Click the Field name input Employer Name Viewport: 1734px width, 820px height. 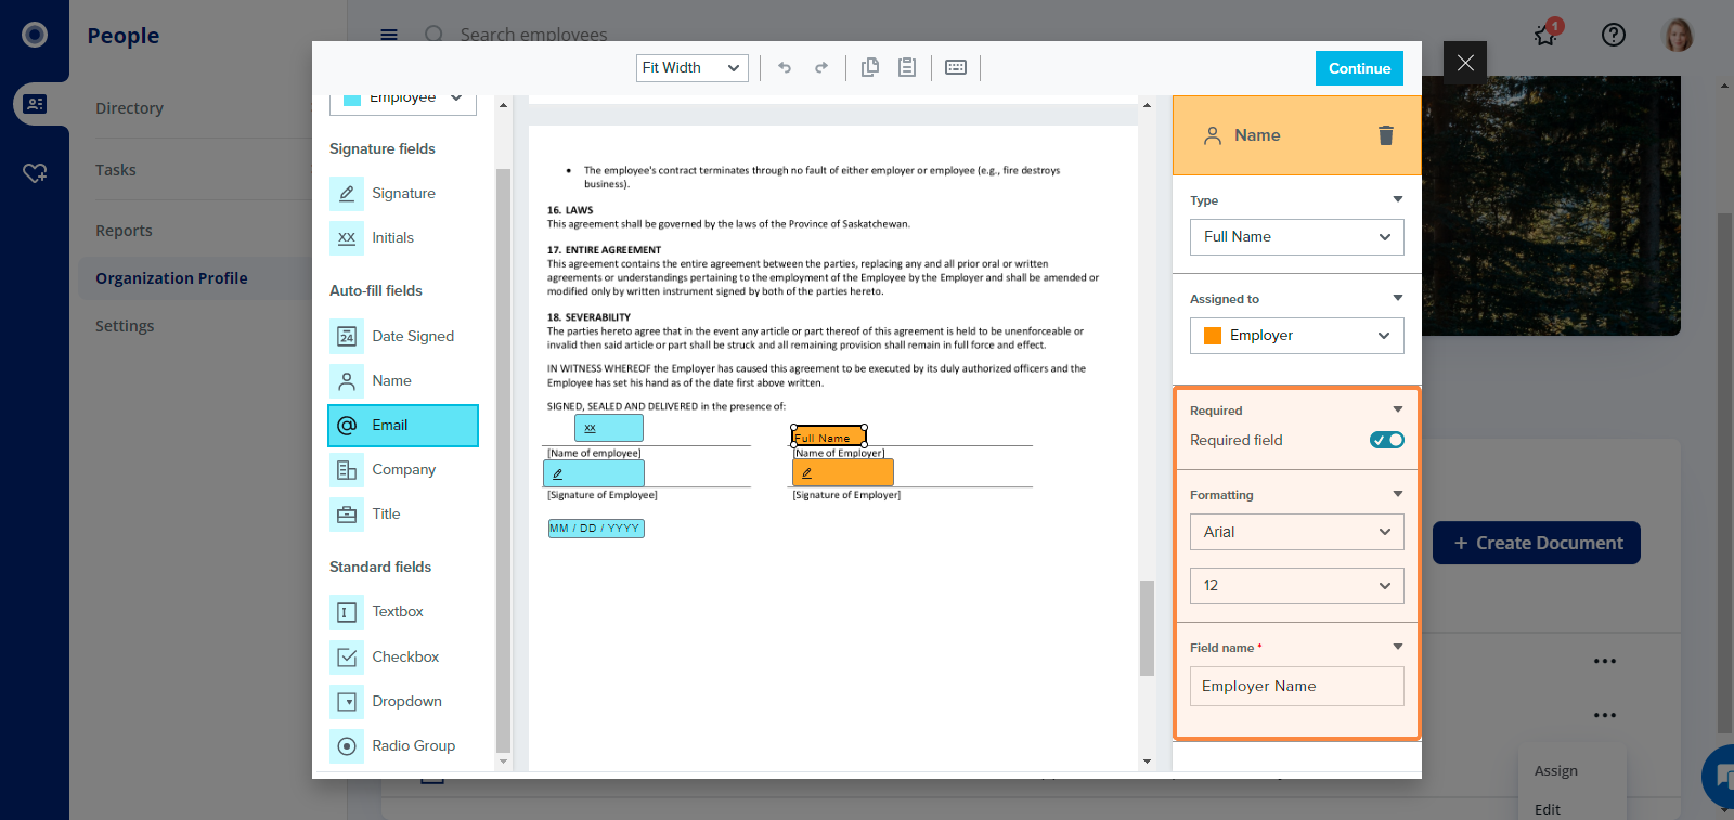[x=1297, y=686]
